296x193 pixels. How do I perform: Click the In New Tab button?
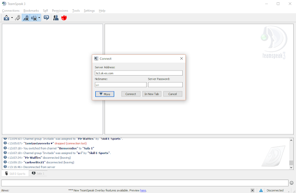pos(152,94)
